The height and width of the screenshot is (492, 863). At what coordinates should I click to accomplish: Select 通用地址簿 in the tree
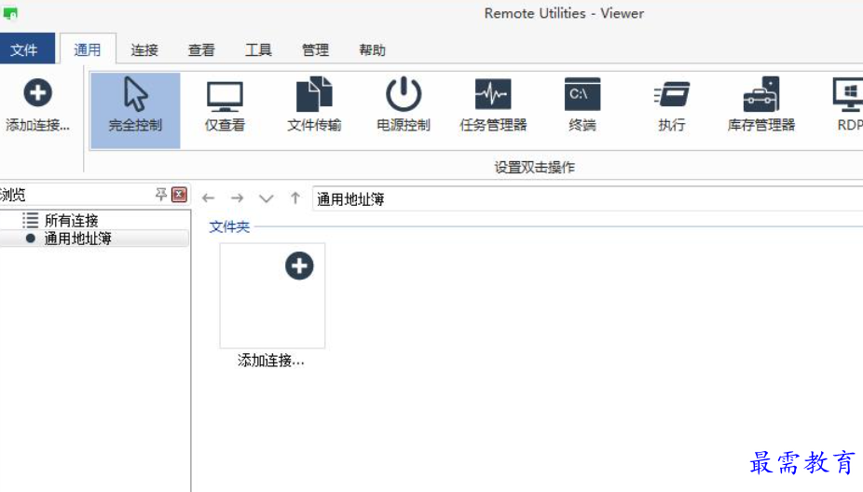pos(77,239)
